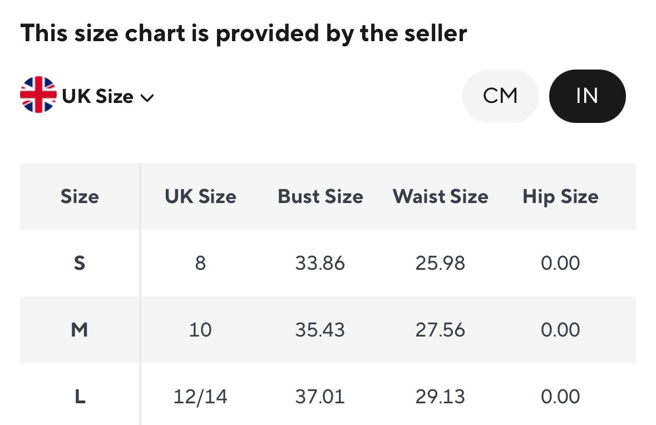Click the size chart seller heading
This screenshot has width=656, height=425.
(x=244, y=33)
